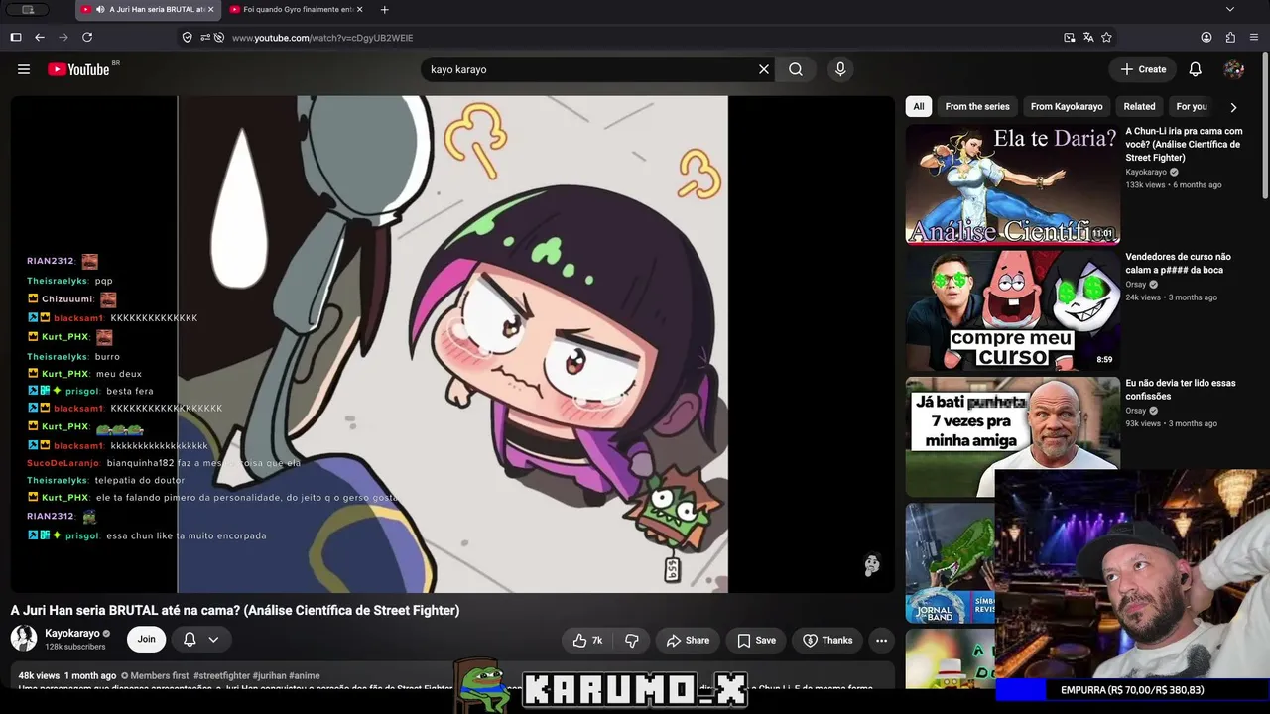Open the browser extensions puzzle icon

[1230, 37]
